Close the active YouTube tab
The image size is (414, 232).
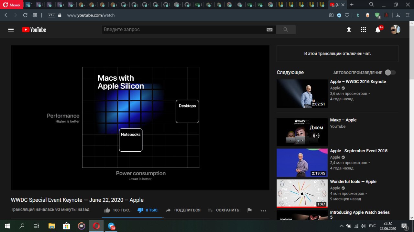(344, 5)
